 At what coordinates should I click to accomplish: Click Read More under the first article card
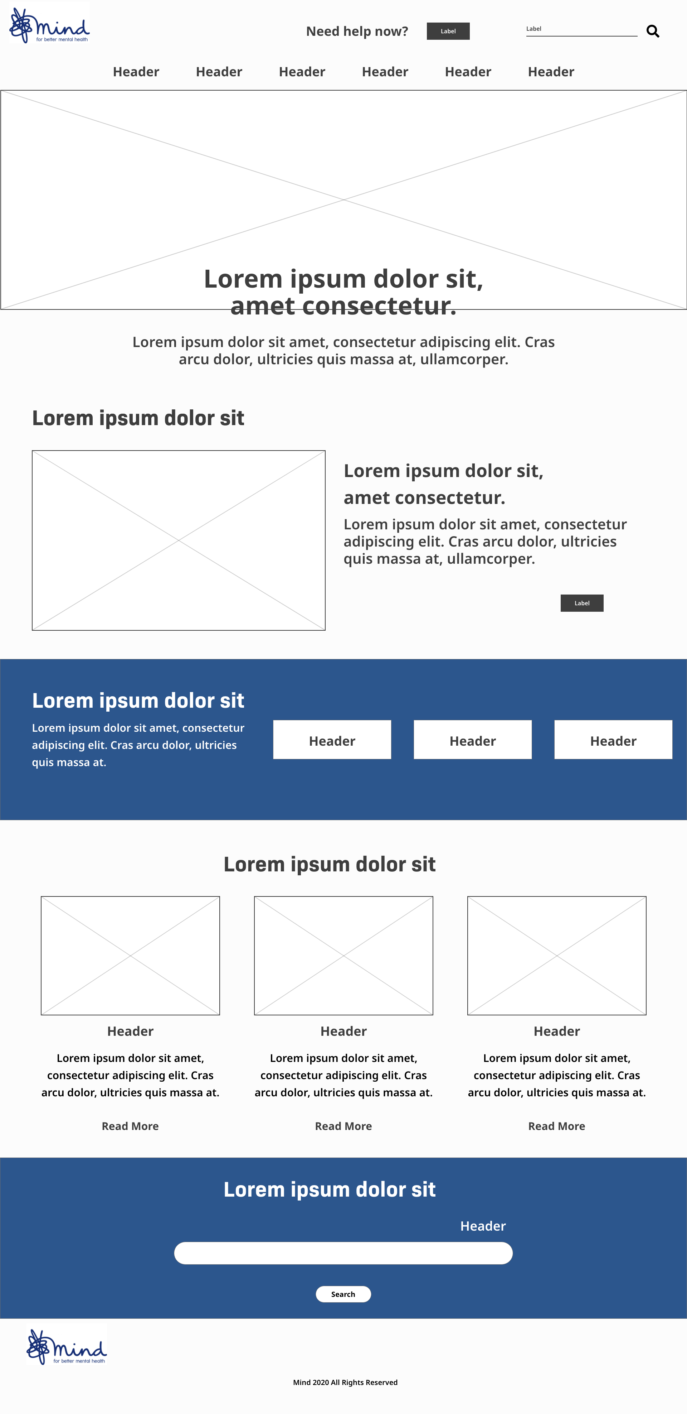130,1125
